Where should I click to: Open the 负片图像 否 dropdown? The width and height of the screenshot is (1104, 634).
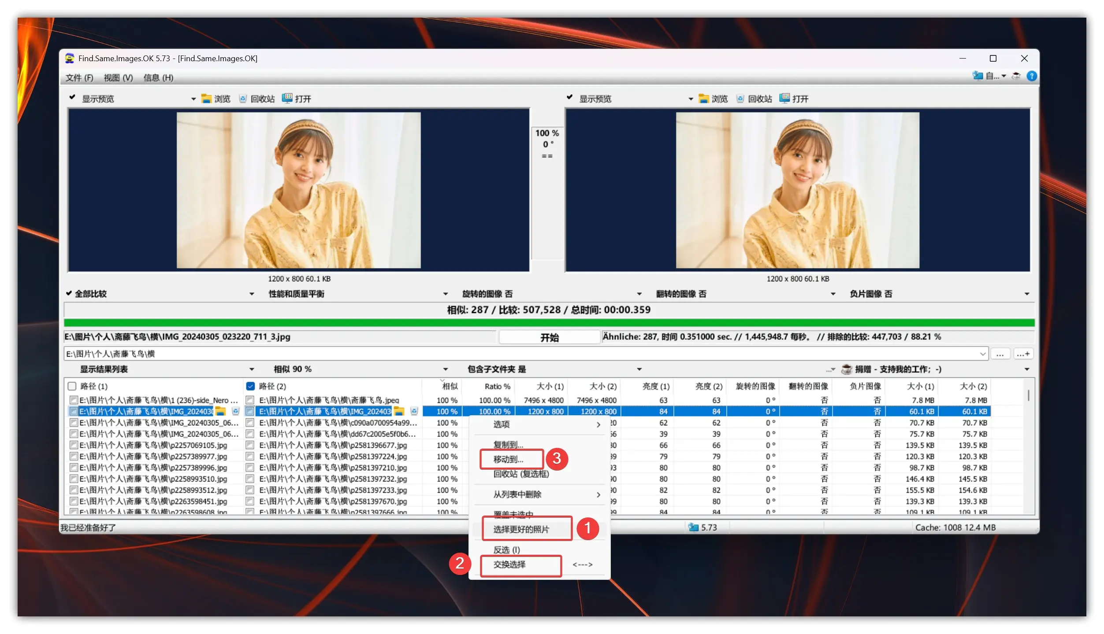coord(1027,294)
